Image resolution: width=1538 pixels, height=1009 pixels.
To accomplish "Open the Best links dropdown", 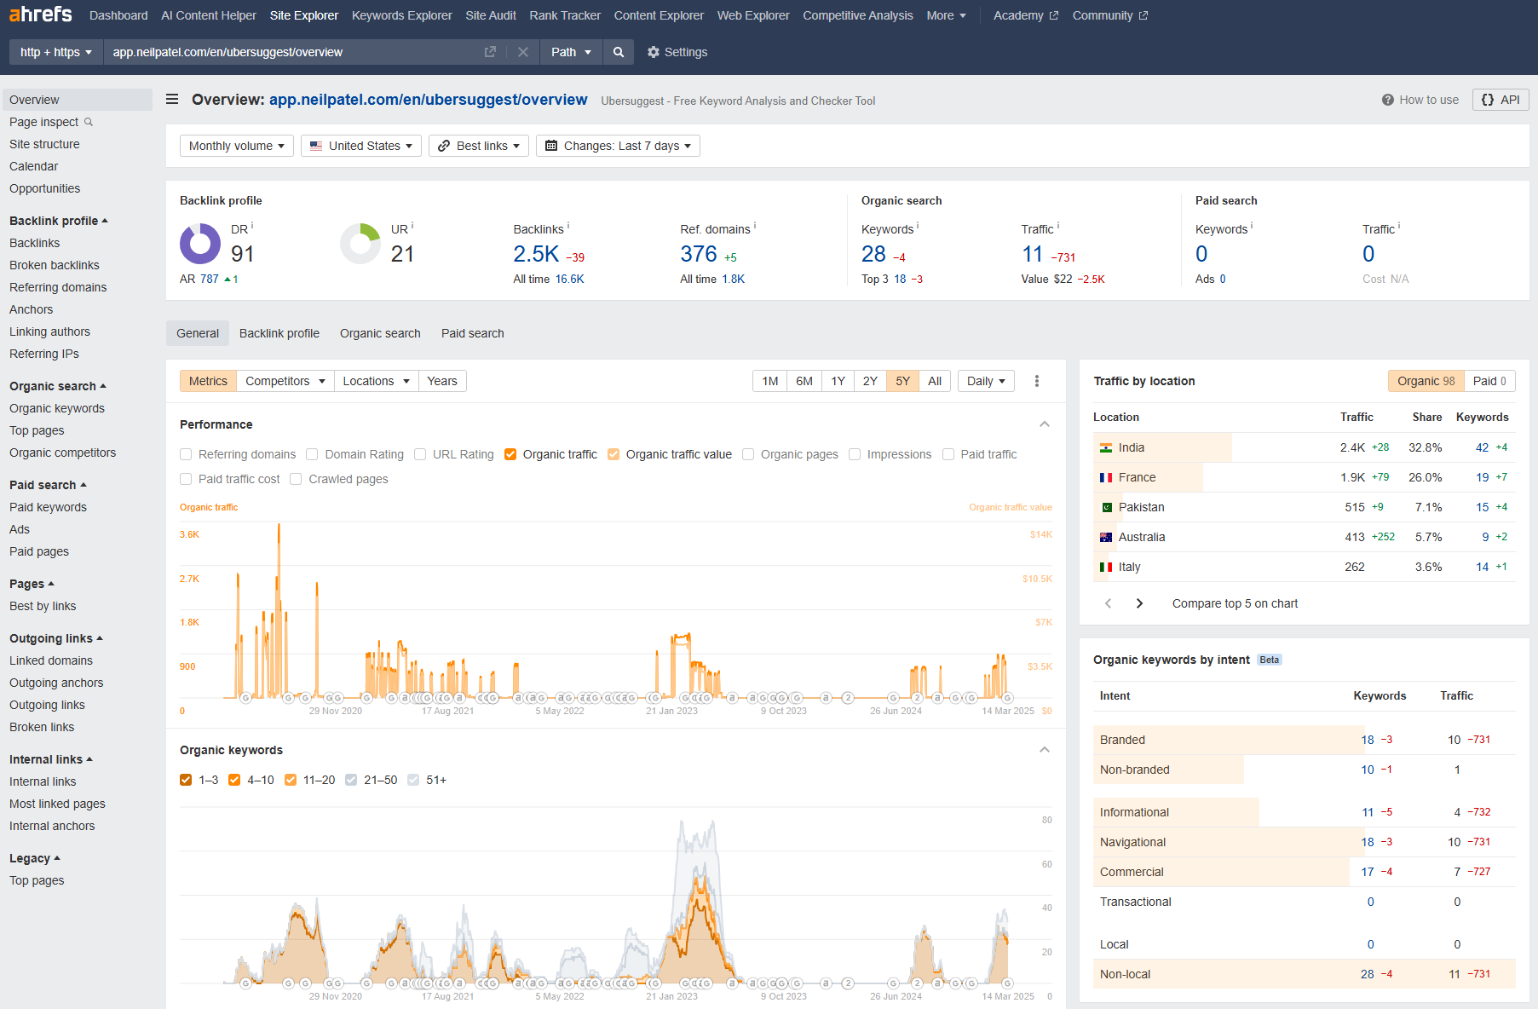I will (x=479, y=146).
